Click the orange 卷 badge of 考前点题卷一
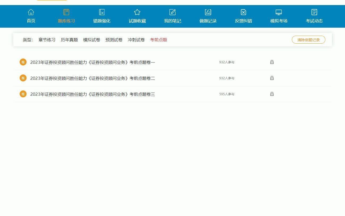 (x=23, y=62)
